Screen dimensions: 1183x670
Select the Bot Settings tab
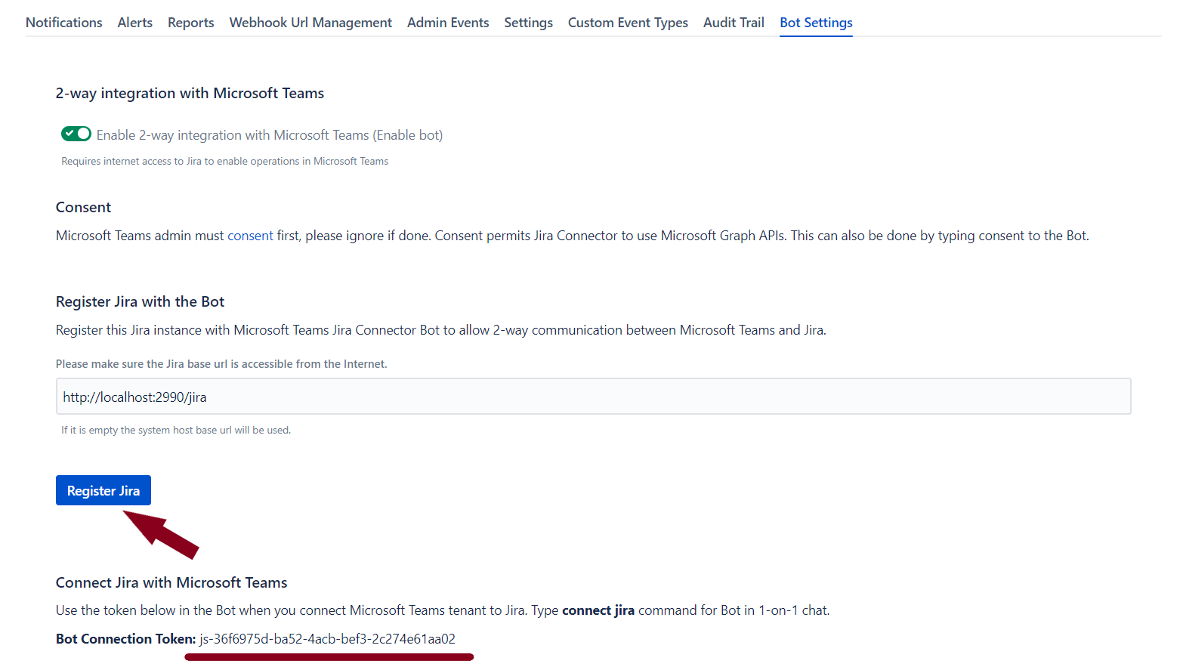coord(816,23)
